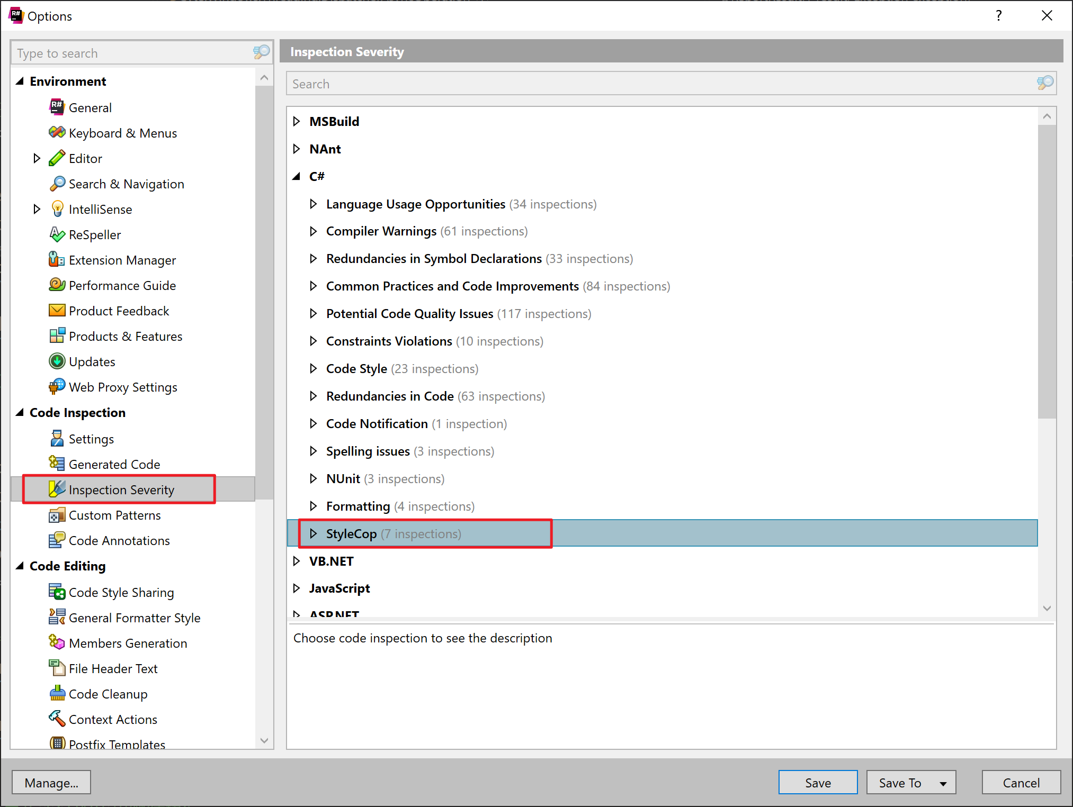Expand Potential Code Quality Issues group
Viewport: 1073px width, 807px height.
(x=313, y=313)
